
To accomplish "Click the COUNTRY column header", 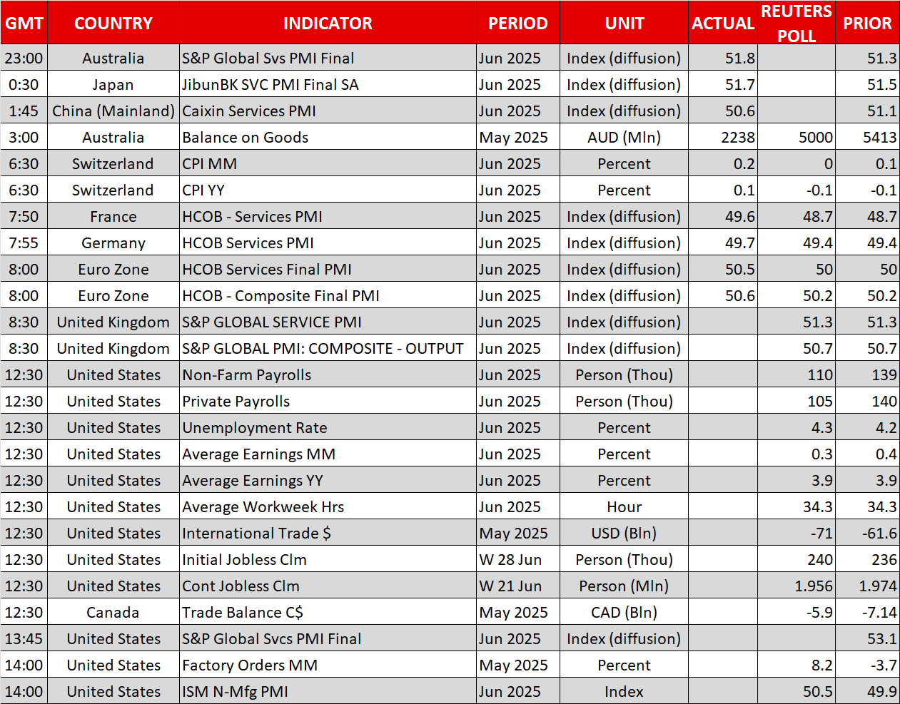I will (x=113, y=24).
